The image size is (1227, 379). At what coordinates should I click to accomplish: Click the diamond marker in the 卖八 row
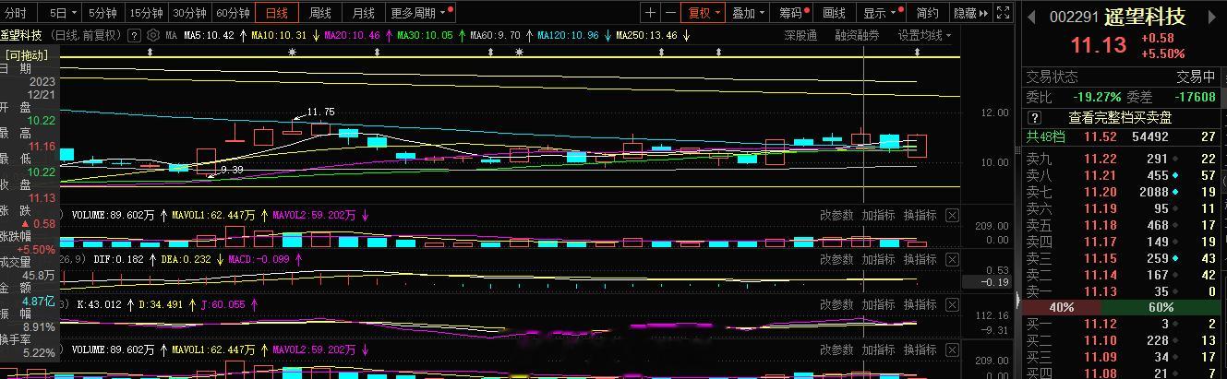pos(1175,175)
